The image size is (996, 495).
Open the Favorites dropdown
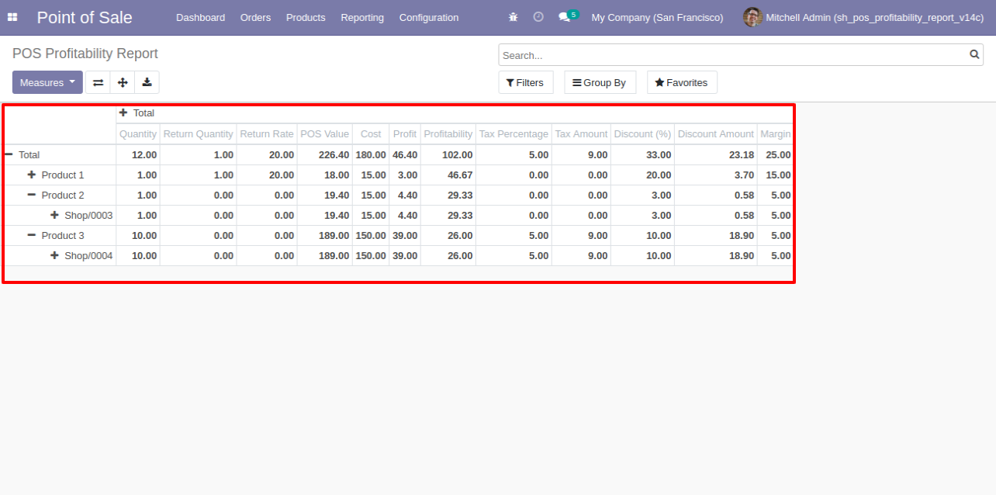[x=681, y=83]
